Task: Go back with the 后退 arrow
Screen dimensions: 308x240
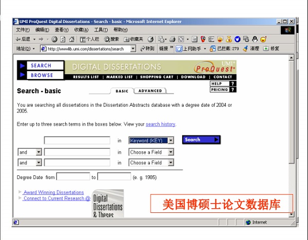Action: [23, 39]
